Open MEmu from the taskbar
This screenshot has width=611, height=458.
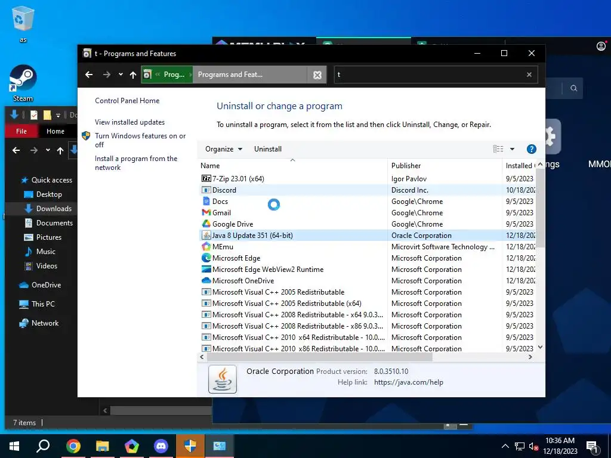(132, 446)
